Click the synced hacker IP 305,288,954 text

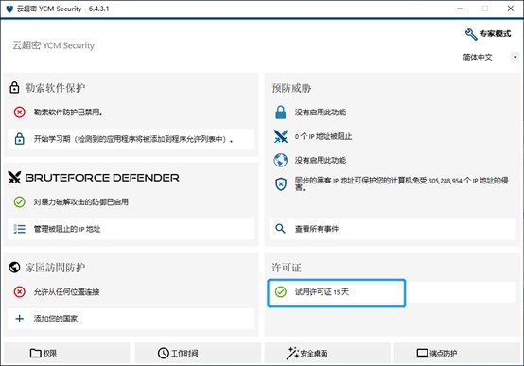click(x=401, y=183)
